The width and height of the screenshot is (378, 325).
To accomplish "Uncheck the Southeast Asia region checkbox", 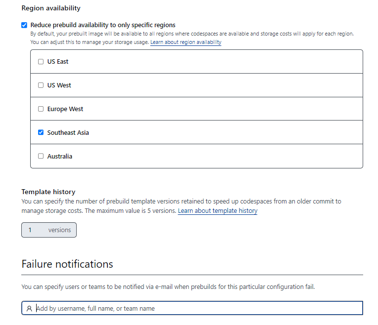I will (41, 132).
